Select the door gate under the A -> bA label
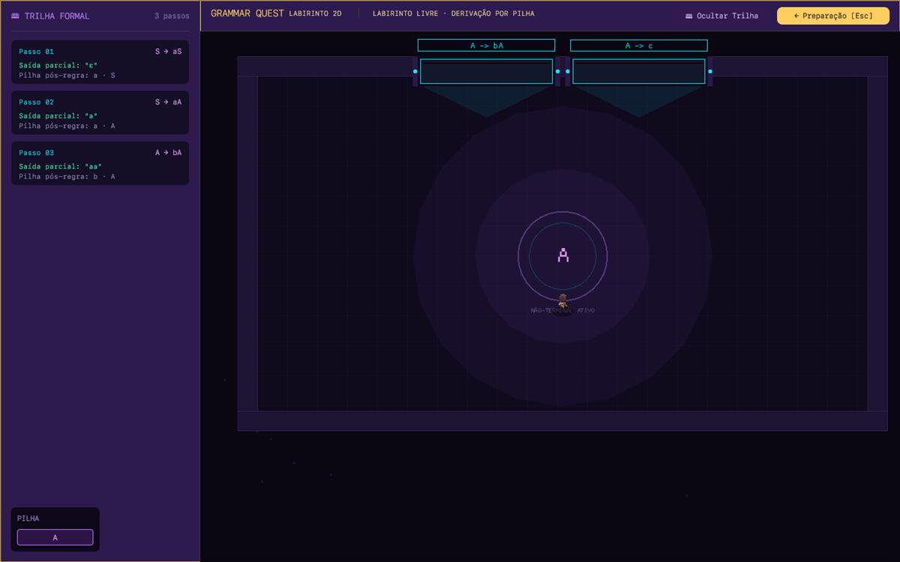Viewport: 900px width, 562px height. (486, 71)
